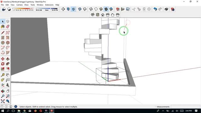Choose the Paint Bucket tool

tap(3, 26)
